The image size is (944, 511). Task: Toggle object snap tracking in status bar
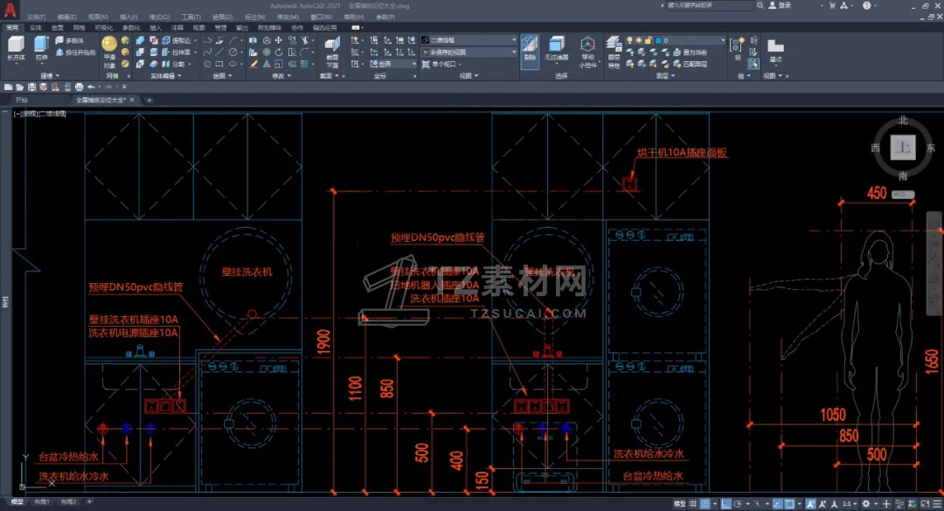pyautogui.click(x=777, y=504)
